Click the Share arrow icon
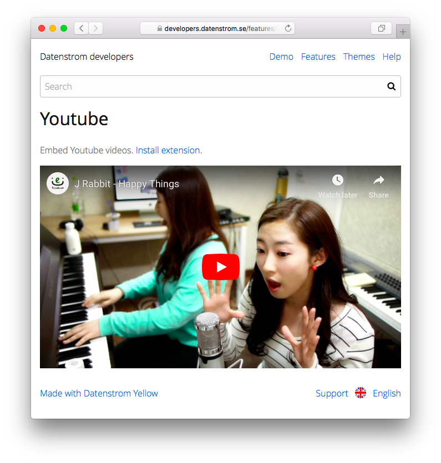This screenshot has height=463, width=441. (x=378, y=180)
